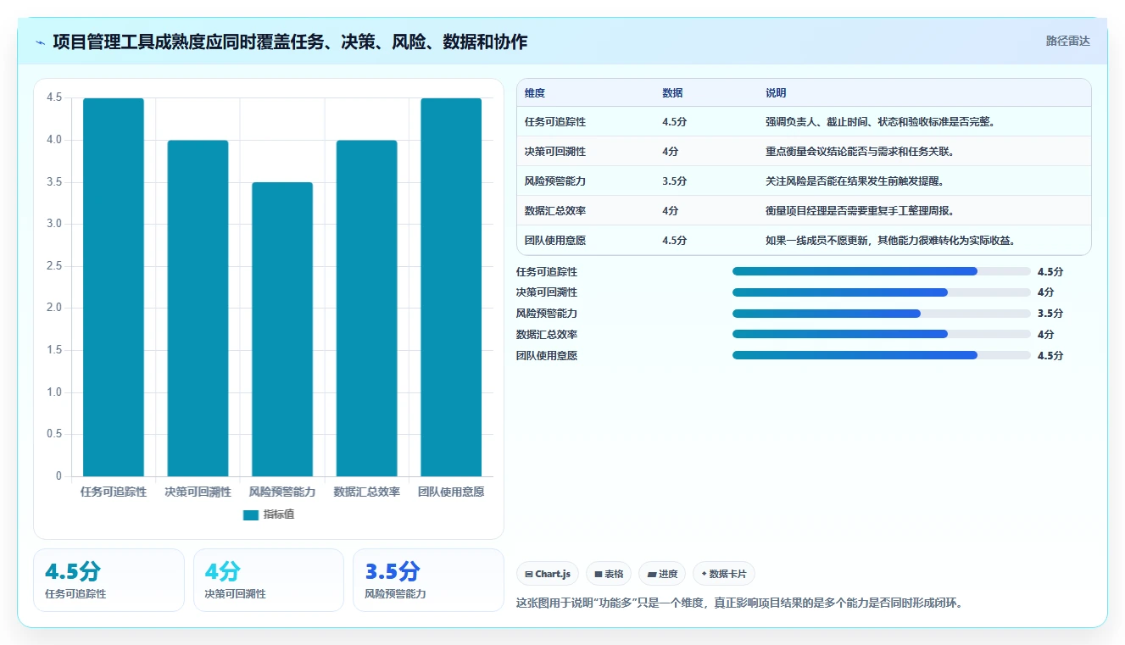Toggle the 指标值 legend item

coord(269,514)
